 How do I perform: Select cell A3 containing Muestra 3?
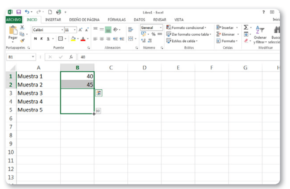(x=38, y=93)
